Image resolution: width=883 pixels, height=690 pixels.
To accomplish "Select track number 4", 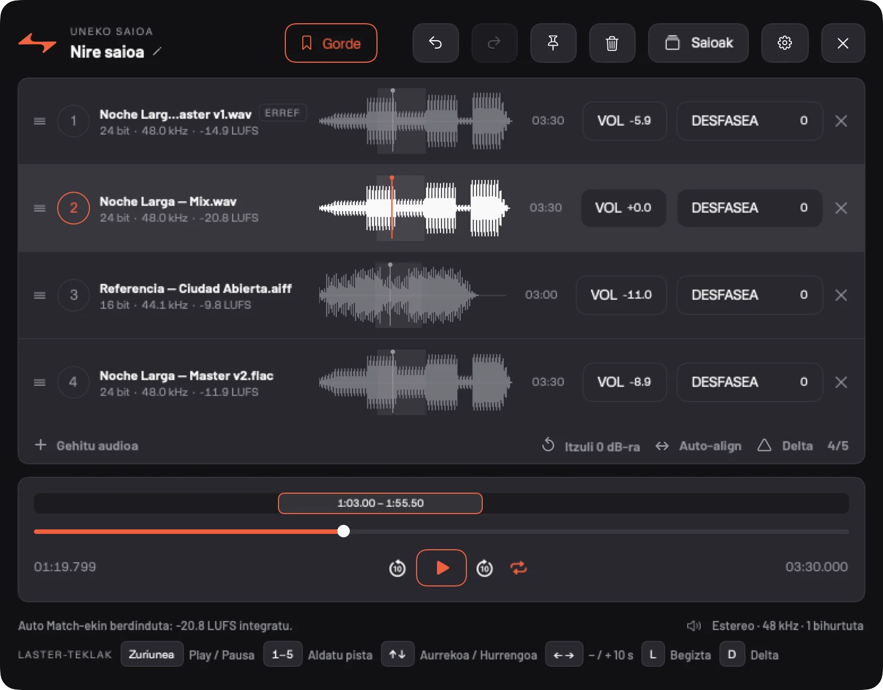I will (x=74, y=382).
